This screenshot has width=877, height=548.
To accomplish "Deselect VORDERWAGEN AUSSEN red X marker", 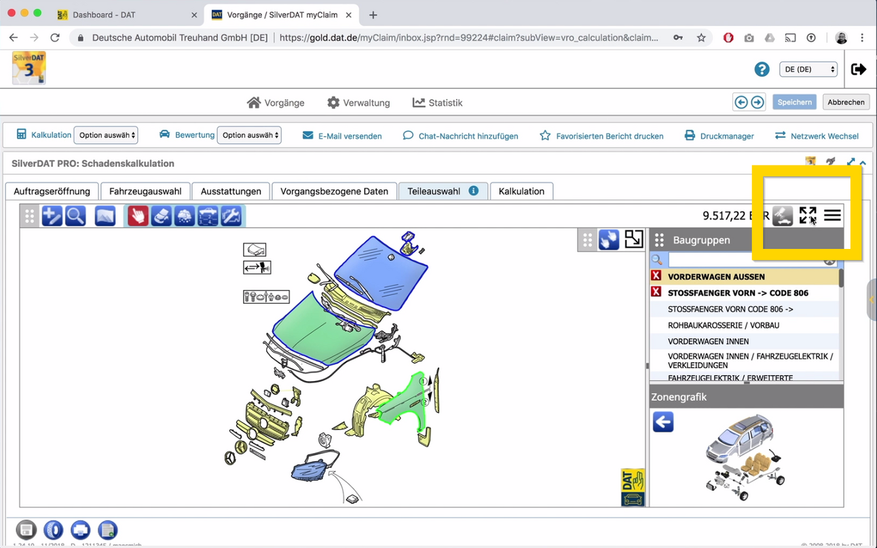I will pos(656,276).
